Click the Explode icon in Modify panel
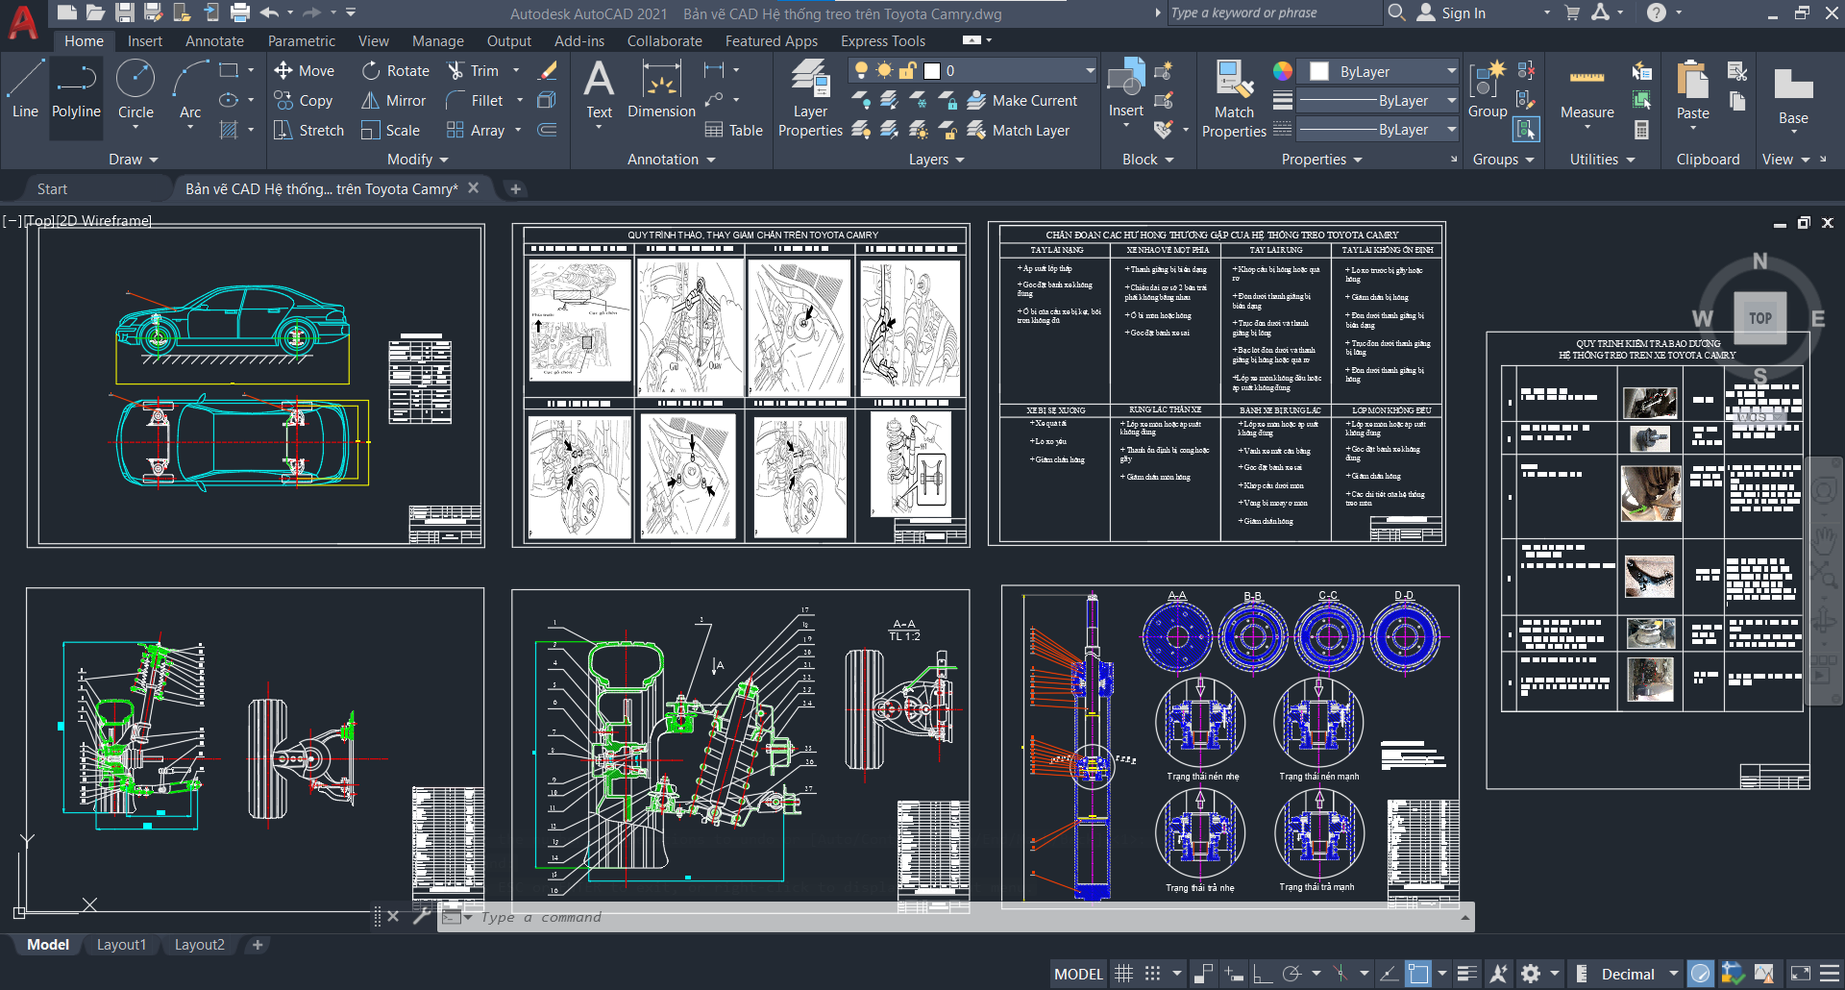1845x990 pixels. pyautogui.click(x=547, y=100)
